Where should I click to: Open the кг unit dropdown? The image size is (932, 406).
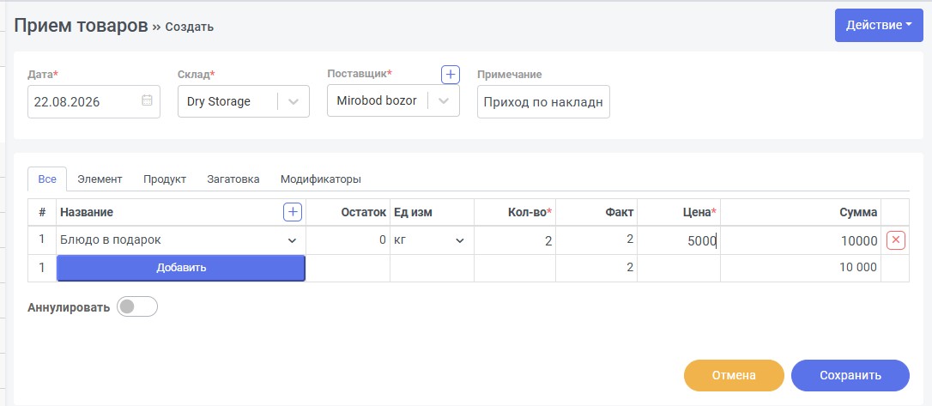click(459, 240)
